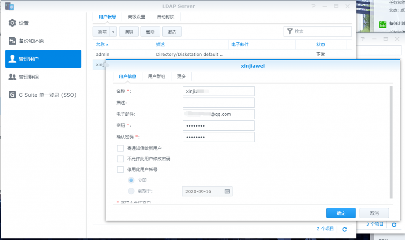Select the 到期于 radio button
405x240 pixels.
pyautogui.click(x=131, y=191)
